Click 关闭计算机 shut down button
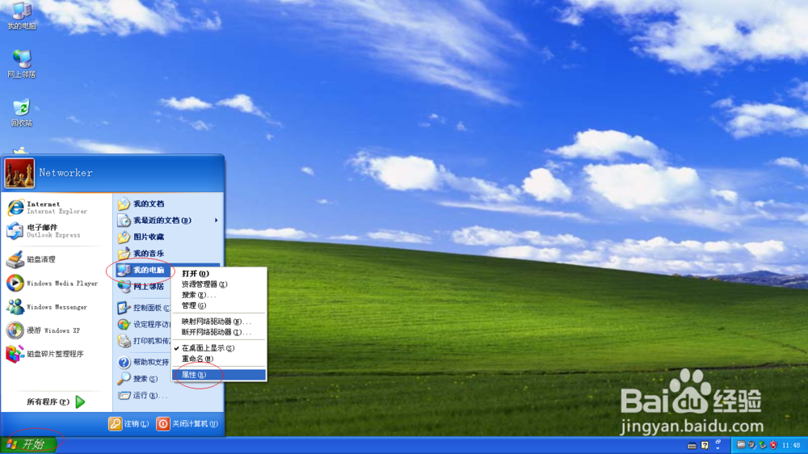This screenshot has height=454, width=808. click(x=187, y=423)
